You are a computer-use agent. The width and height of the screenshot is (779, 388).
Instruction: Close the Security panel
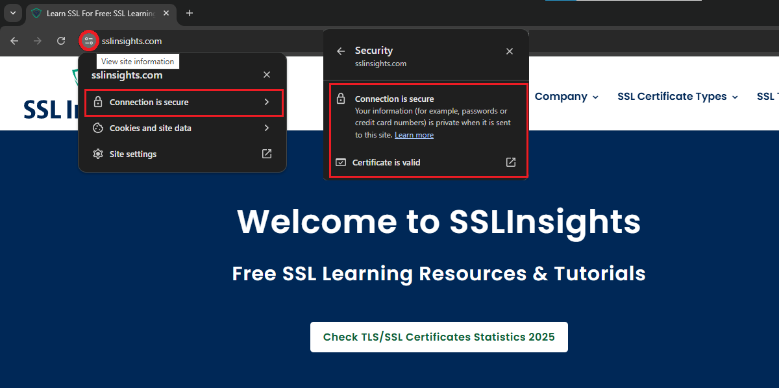(x=510, y=51)
